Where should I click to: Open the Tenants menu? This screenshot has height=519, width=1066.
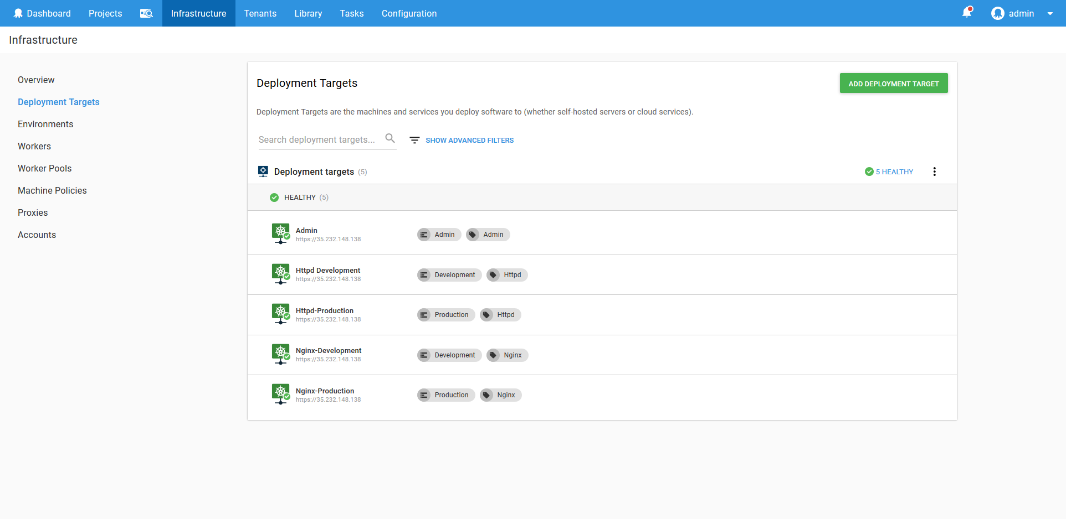point(260,13)
